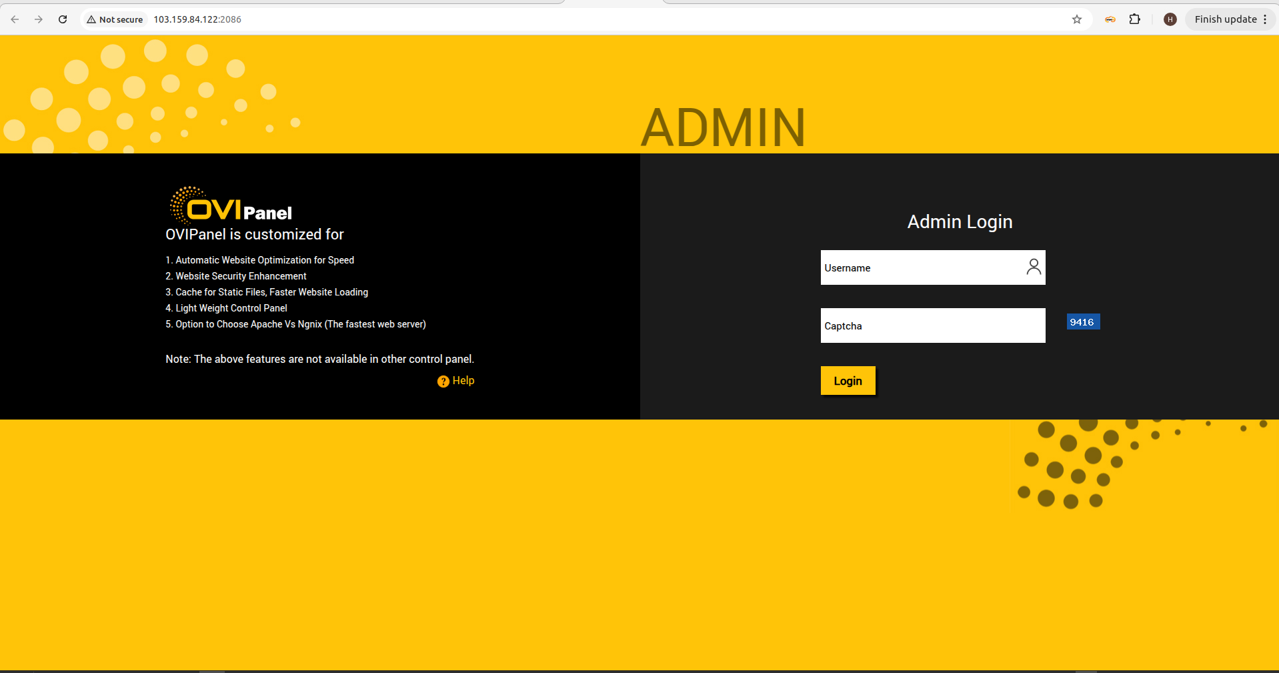Open the Not secure site info chip

point(115,19)
